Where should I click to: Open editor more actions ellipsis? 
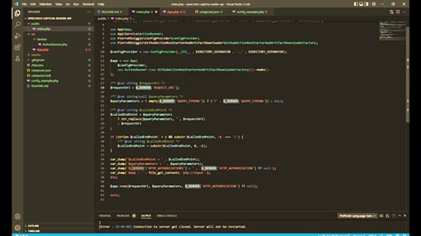pyautogui.click(x=404, y=12)
